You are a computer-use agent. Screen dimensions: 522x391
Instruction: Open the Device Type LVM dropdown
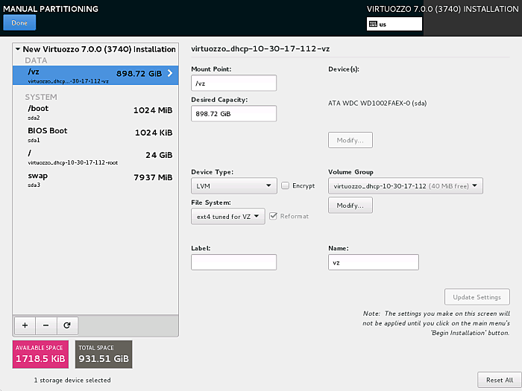234,186
